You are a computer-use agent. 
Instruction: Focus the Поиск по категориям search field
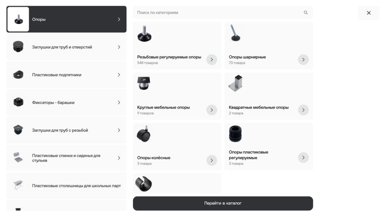223,12
